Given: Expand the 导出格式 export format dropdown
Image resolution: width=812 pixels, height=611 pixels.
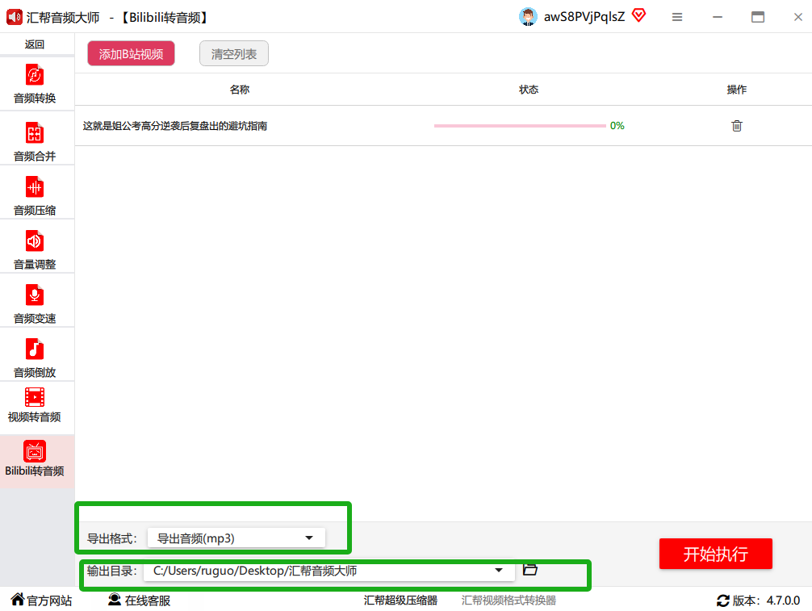Looking at the screenshot, I should click(236, 538).
